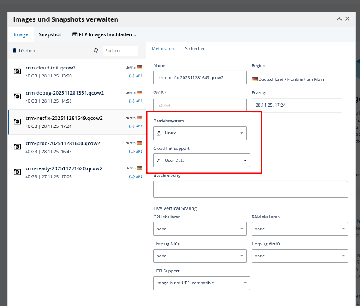The width and height of the screenshot is (360, 306).
Task: Collapse the dialog with the chevron-up icon
Action: point(340,19)
